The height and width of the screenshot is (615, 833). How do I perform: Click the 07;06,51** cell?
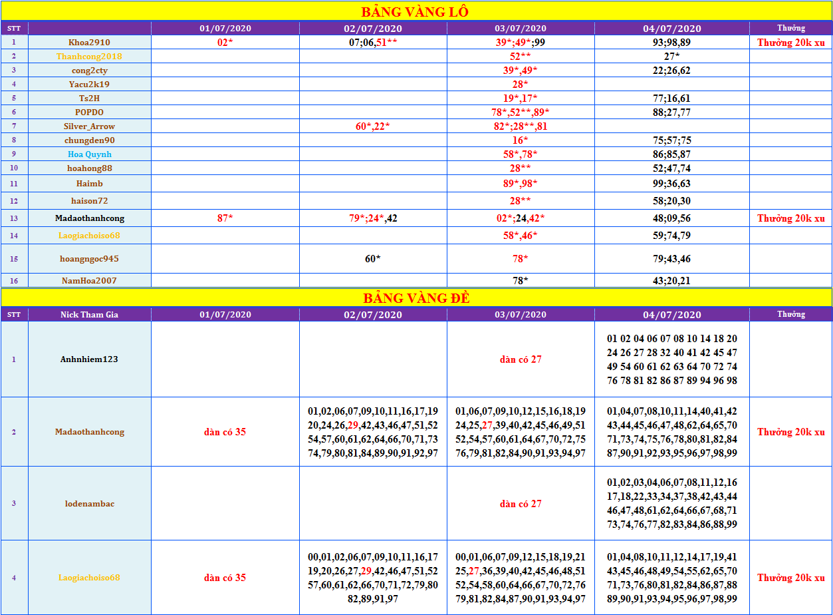click(373, 42)
